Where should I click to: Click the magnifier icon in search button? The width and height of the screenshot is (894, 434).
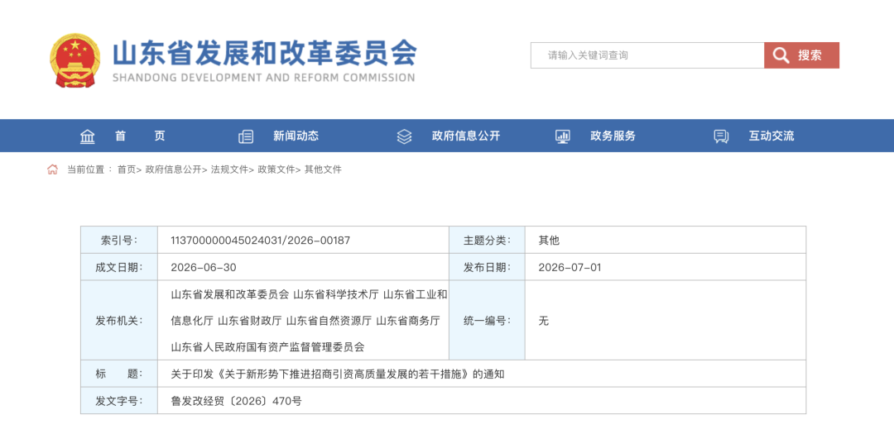pyautogui.click(x=781, y=55)
